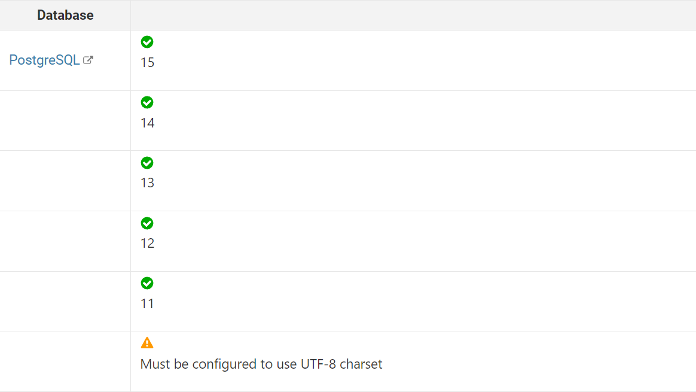Click the green checkmark above version 11
The width and height of the screenshot is (696, 392).
147,283
